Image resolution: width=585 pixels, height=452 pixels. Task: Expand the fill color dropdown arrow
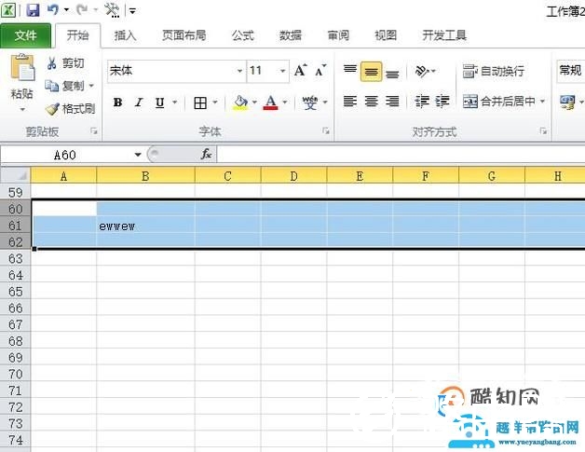tap(254, 103)
